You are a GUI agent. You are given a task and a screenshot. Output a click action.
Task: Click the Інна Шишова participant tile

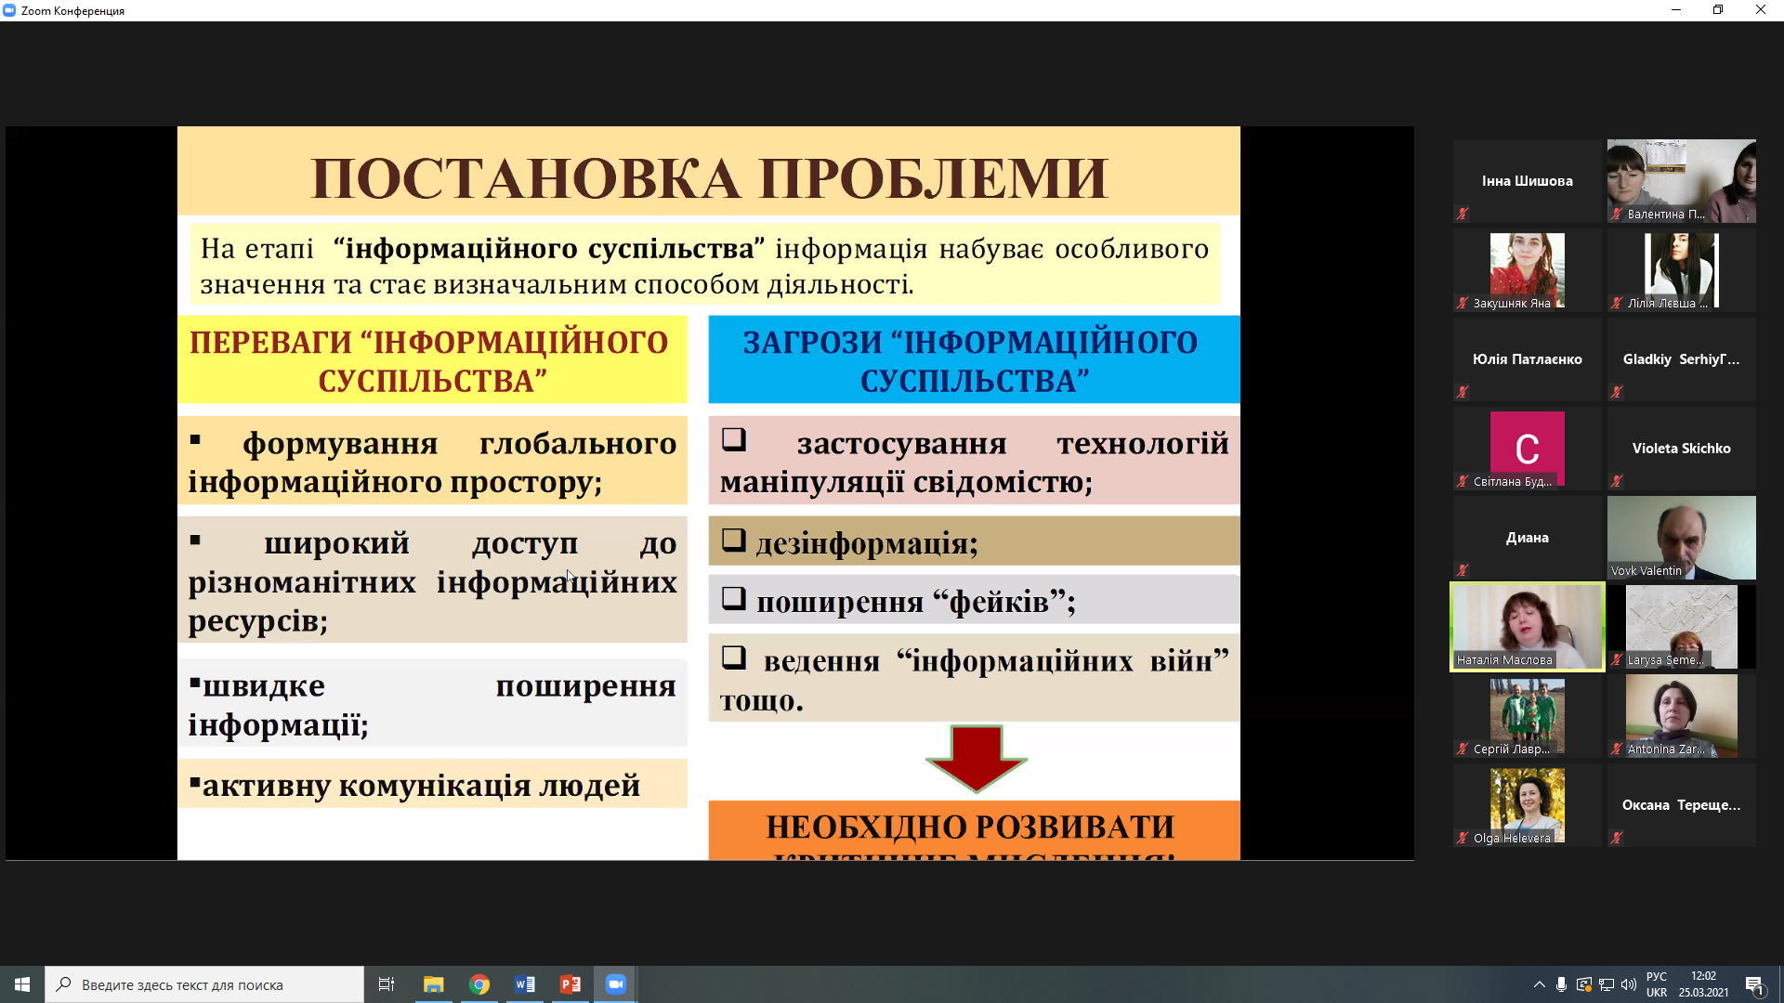tap(1527, 180)
